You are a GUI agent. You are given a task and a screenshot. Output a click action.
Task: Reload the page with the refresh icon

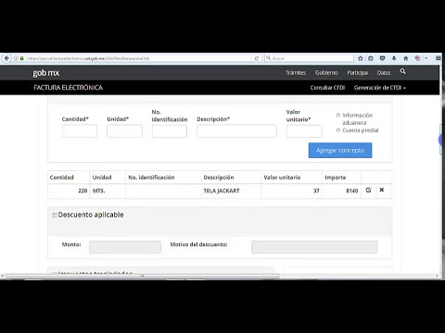click(x=257, y=58)
